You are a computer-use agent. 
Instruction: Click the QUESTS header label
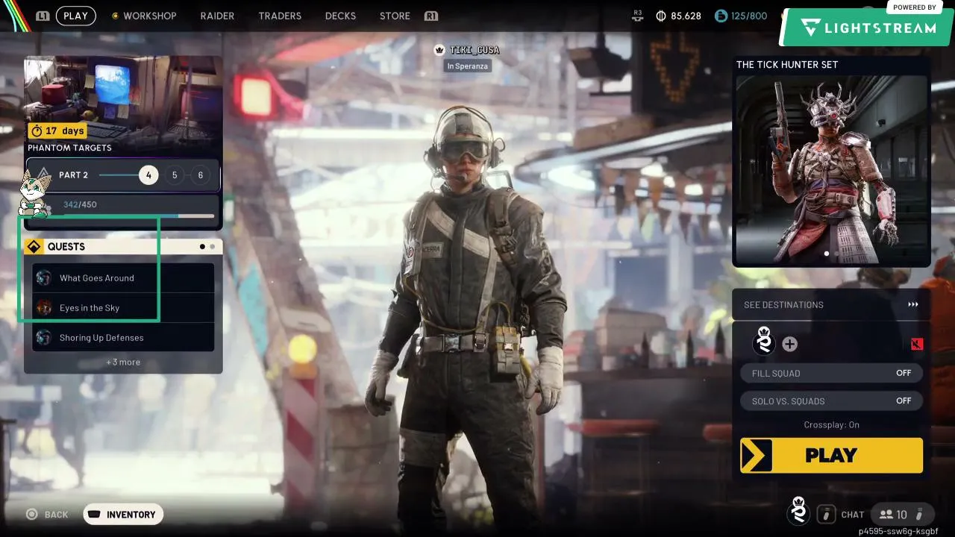(66, 246)
